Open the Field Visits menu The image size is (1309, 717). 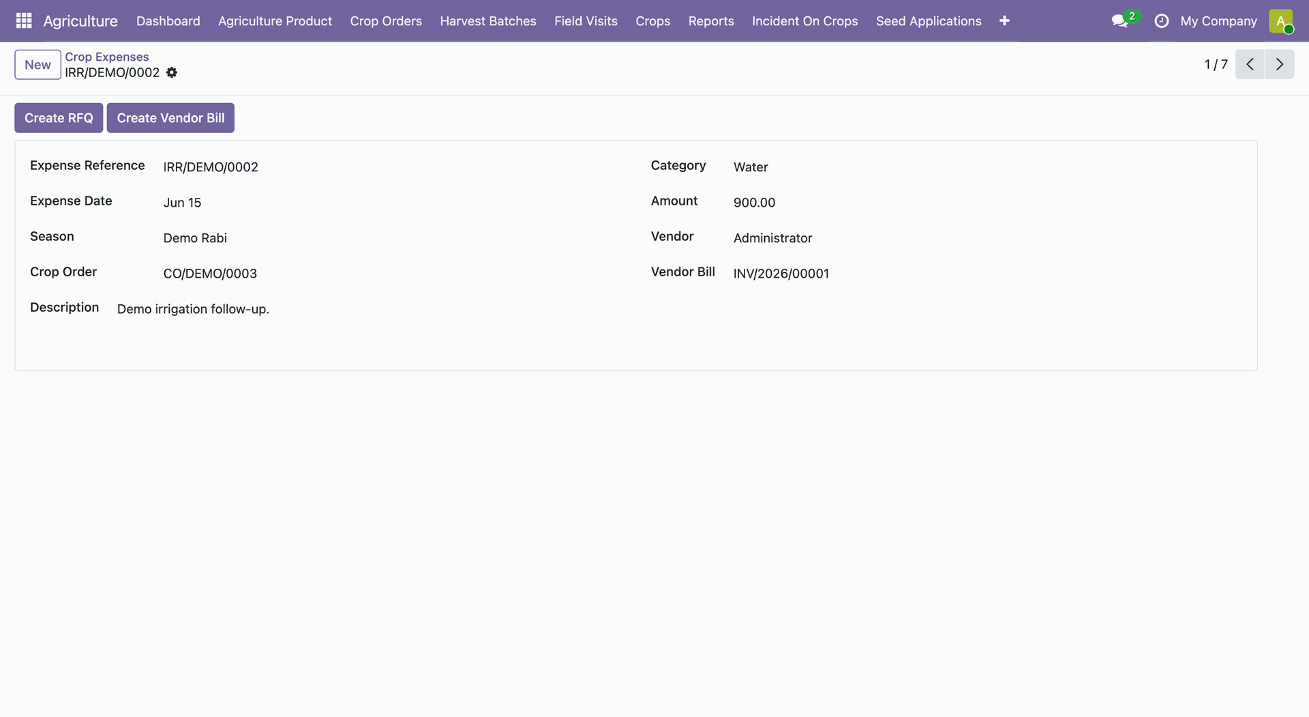586,21
